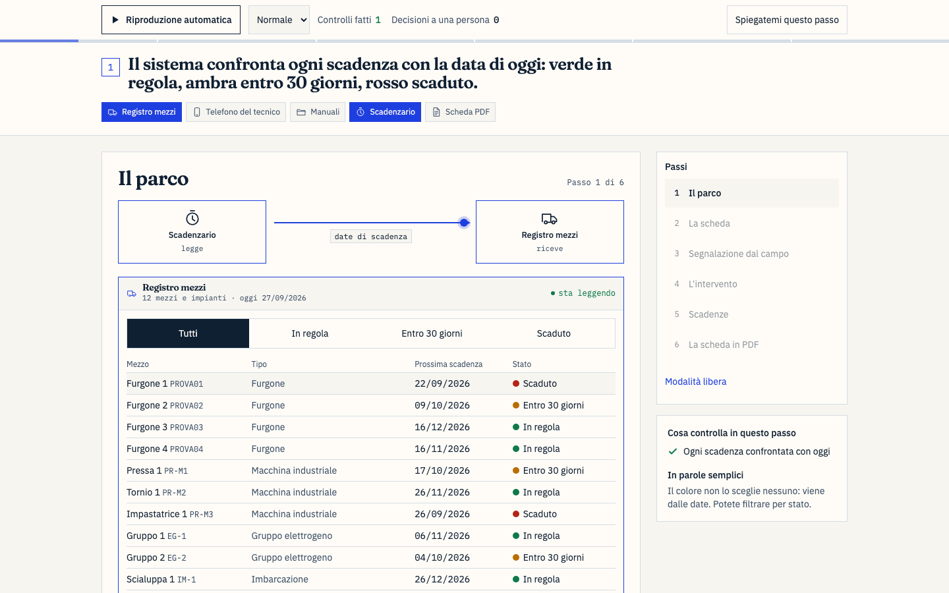949x593 pixels.
Task: Select row Gruppo 1 EG-1
Action: 371,536
